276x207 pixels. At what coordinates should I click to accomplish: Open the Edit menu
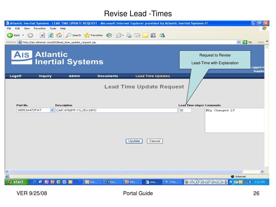[x=18, y=28]
